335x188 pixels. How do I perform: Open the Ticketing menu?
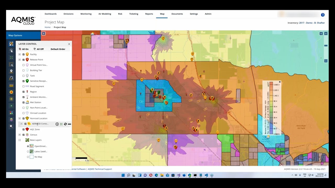(x=134, y=14)
